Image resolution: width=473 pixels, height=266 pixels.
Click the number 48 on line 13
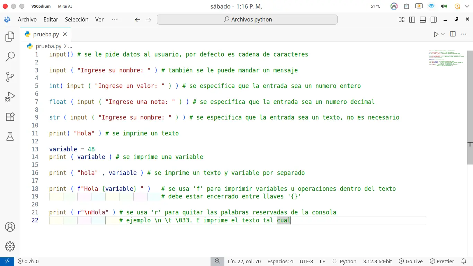(91, 149)
